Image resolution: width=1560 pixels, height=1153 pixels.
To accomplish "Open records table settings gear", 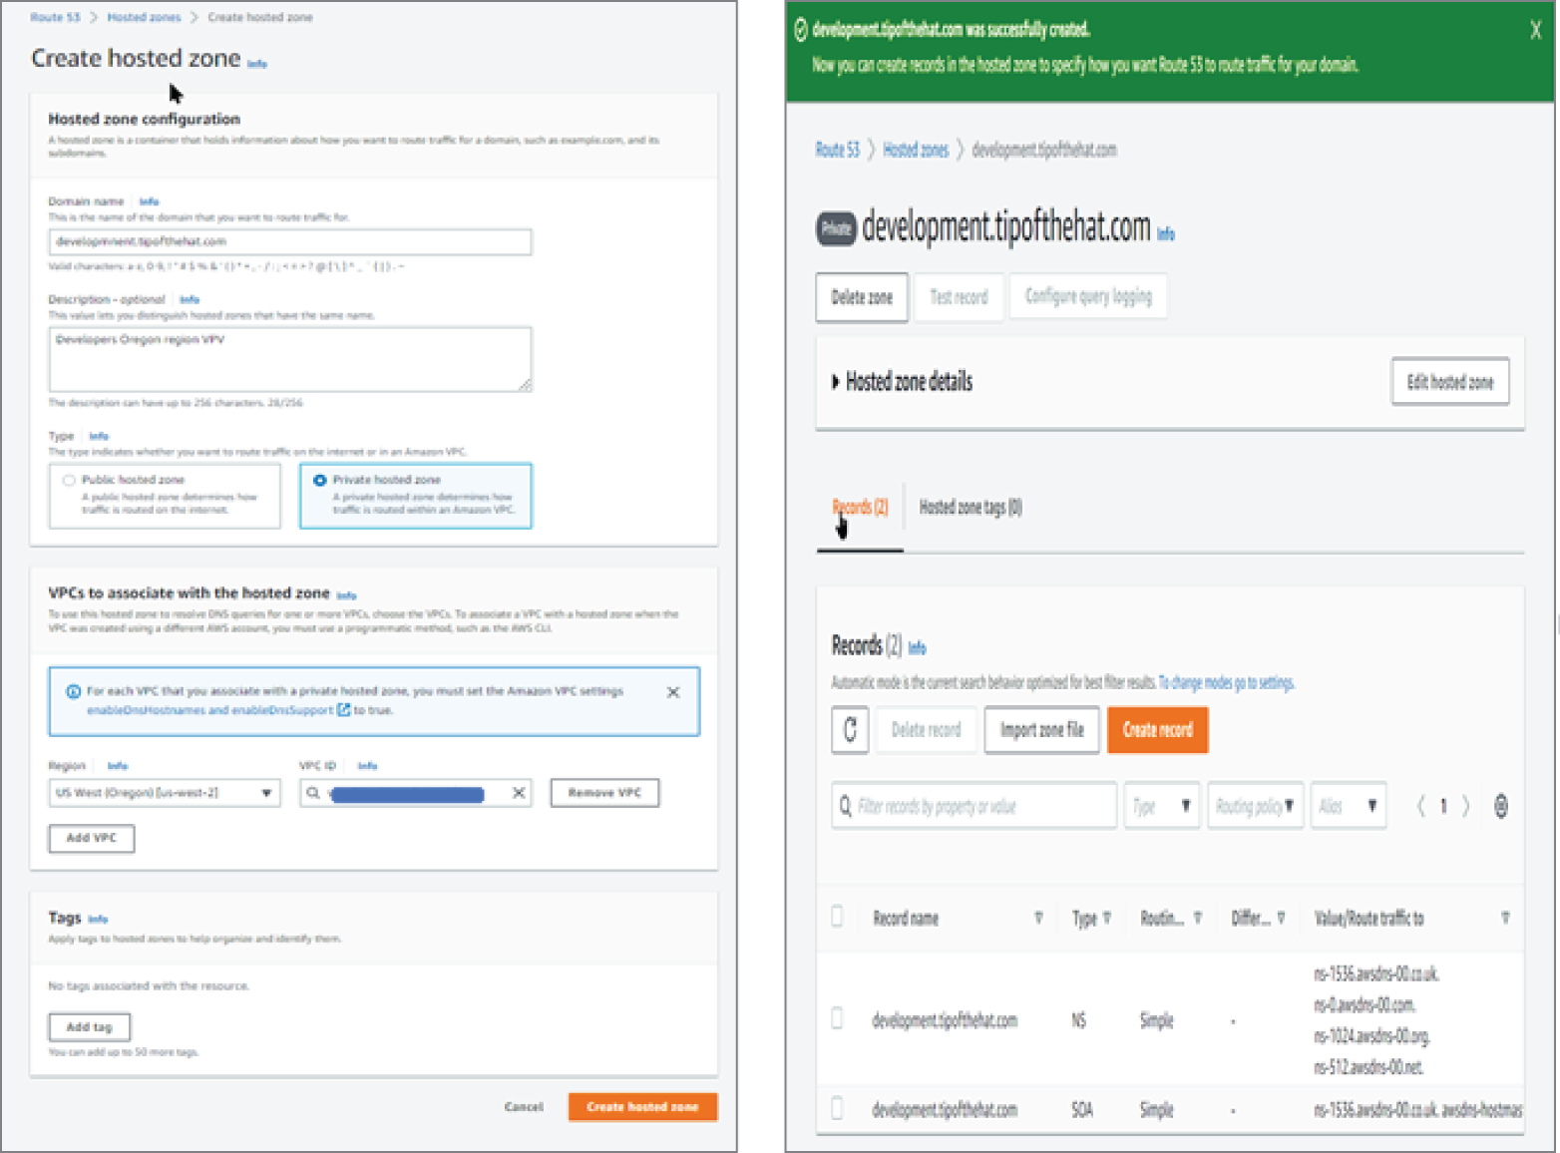I will coord(1501,806).
